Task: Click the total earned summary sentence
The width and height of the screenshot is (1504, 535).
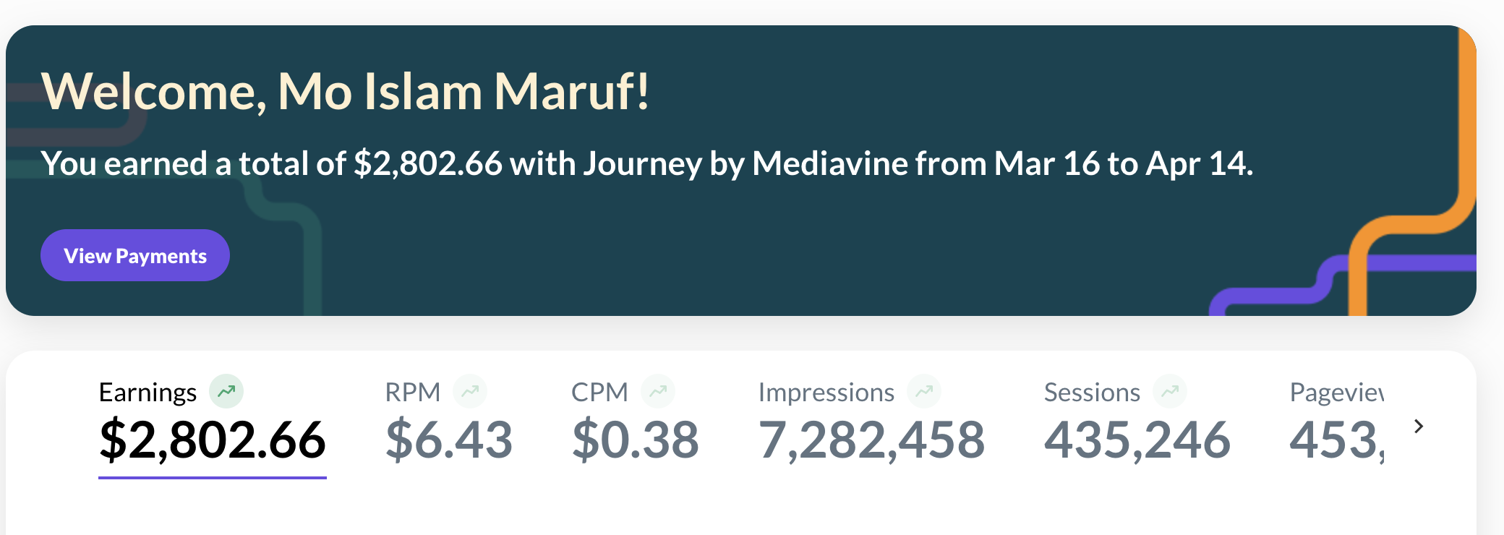Action: pos(646,163)
